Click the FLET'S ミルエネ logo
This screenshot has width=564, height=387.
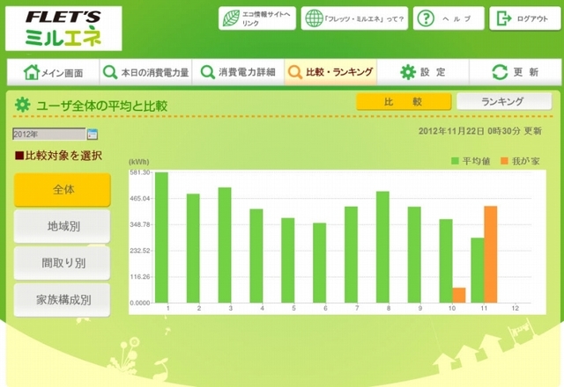pos(63,28)
